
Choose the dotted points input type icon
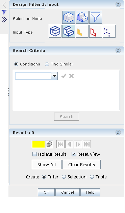coord(109,31)
